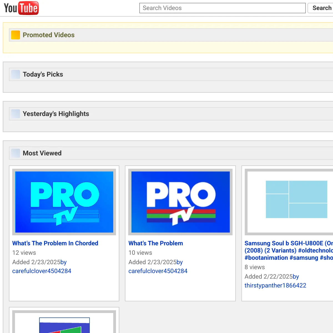Open What's The Problem In Chorded link
The width and height of the screenshot is (333, 333).
click(x=55, y=243)
